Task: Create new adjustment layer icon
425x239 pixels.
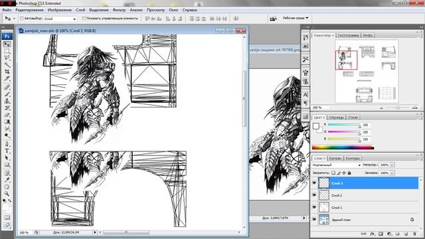Action: pyautogui.click(x=389, y=234)
